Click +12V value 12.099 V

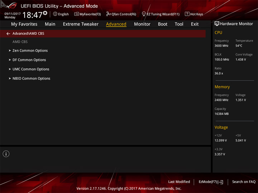[x=221, y=140]
